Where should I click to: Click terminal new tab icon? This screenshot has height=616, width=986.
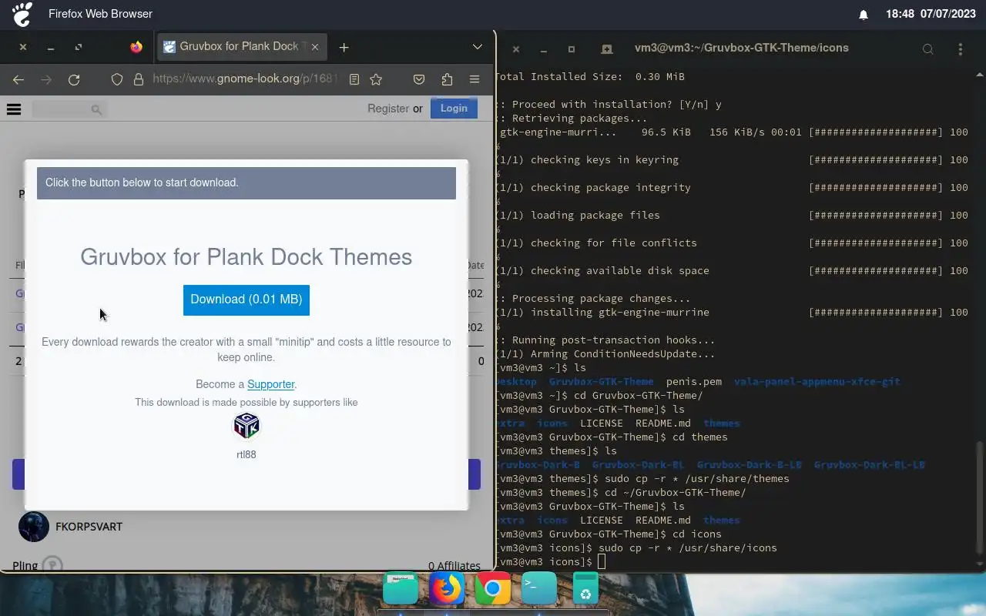click(x=607, y=49)
